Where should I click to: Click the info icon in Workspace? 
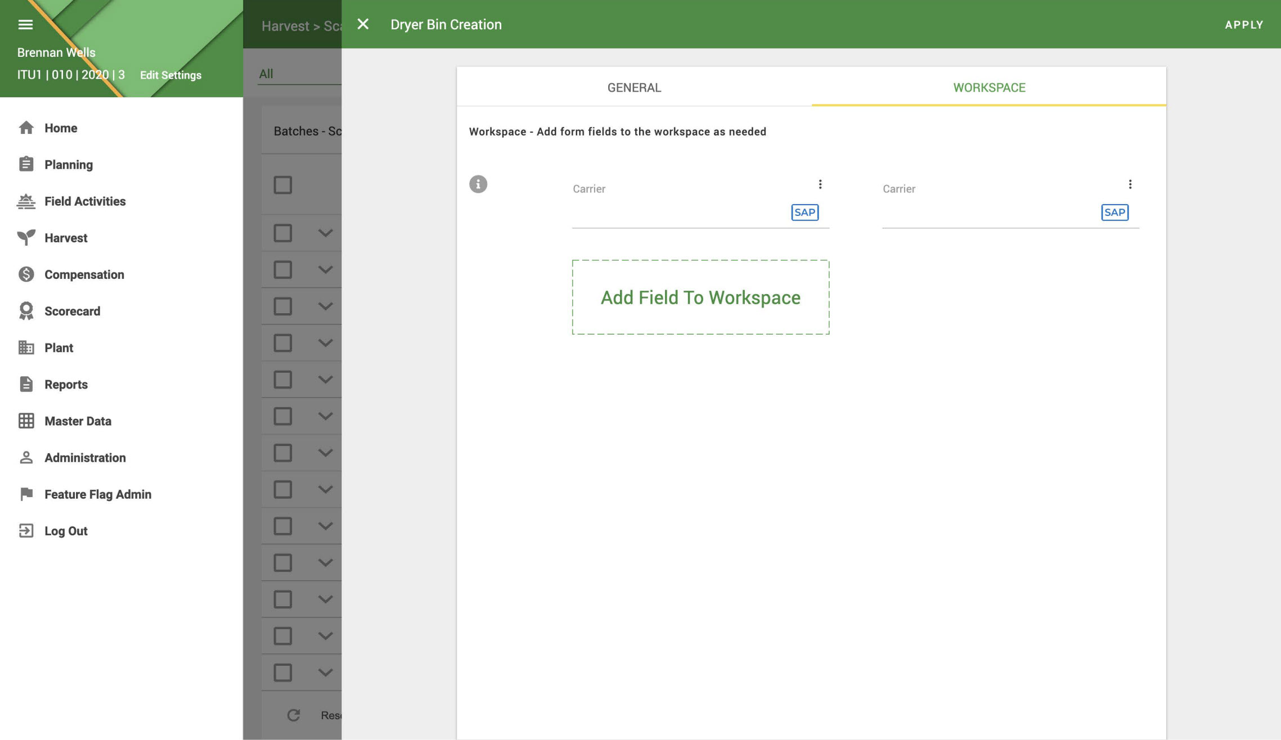[478, 184]
